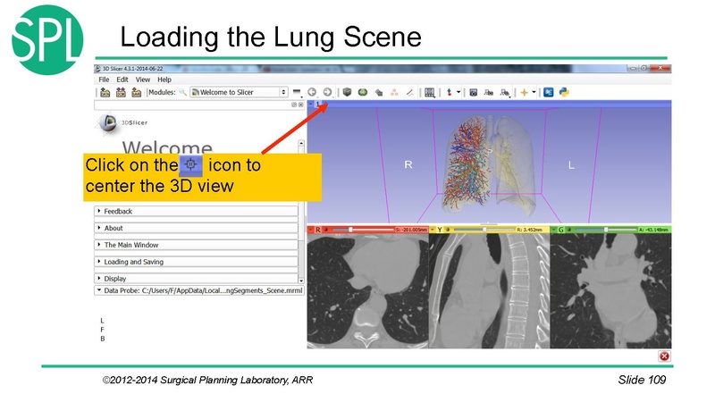Expand the mouse mode dropdown arrow
715x402 pixels.
pos(458,92)
